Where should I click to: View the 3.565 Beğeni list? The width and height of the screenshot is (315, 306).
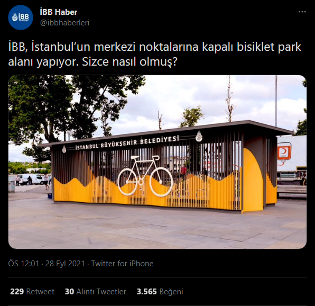coord(160,292)
